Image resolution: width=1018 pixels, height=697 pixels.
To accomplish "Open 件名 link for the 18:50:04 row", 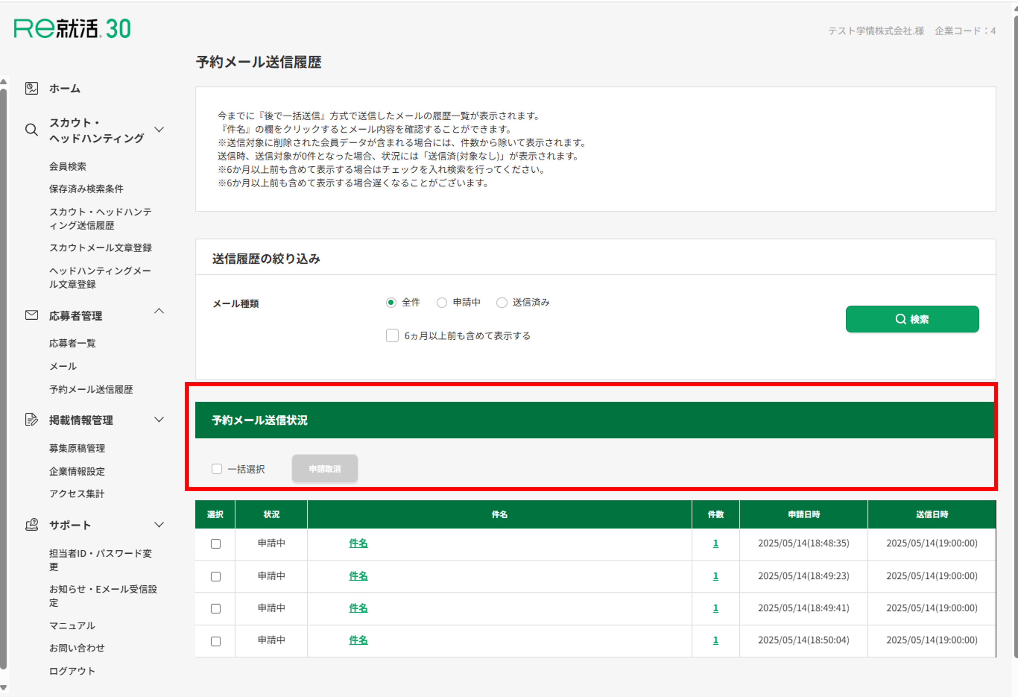I will tap(358, 640).
